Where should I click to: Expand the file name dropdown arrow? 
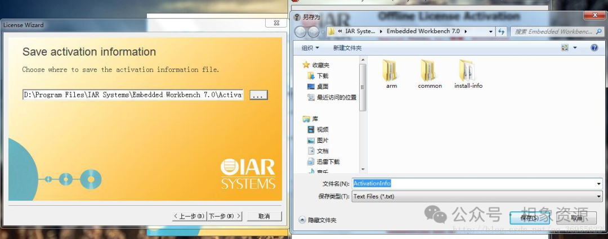click(x=600, y=183)
